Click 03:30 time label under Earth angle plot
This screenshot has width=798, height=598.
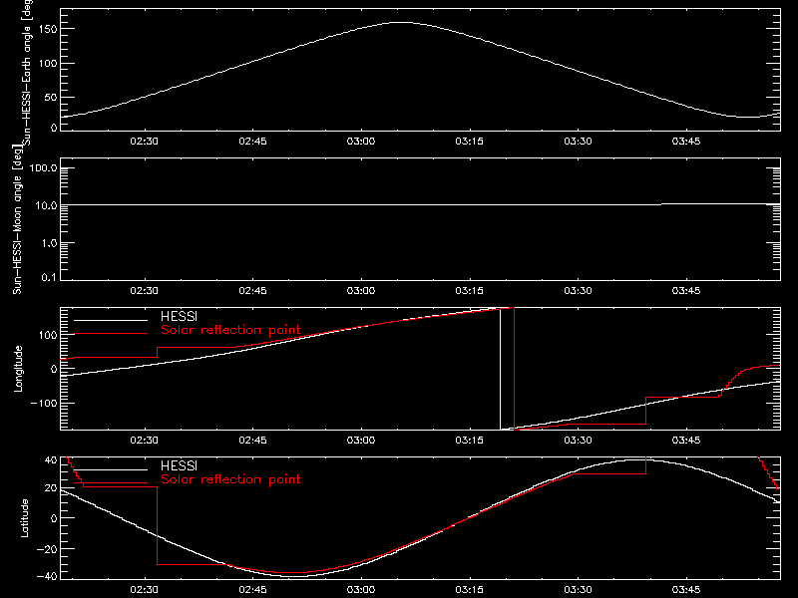click(x=578, y=141)
